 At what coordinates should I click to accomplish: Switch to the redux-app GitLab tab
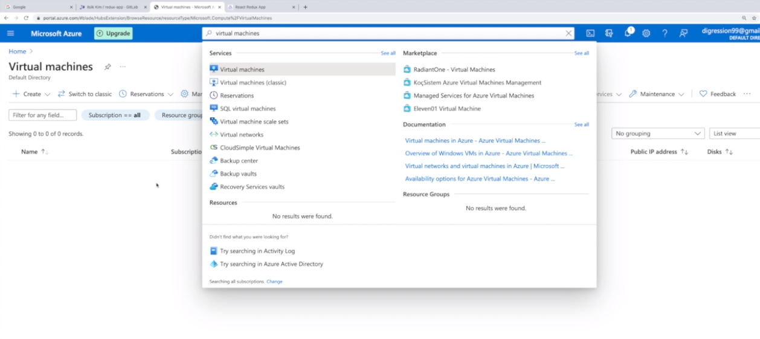(x=114, y=7)
